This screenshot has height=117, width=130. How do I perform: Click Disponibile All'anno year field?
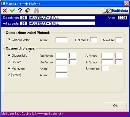pos(107,55)
